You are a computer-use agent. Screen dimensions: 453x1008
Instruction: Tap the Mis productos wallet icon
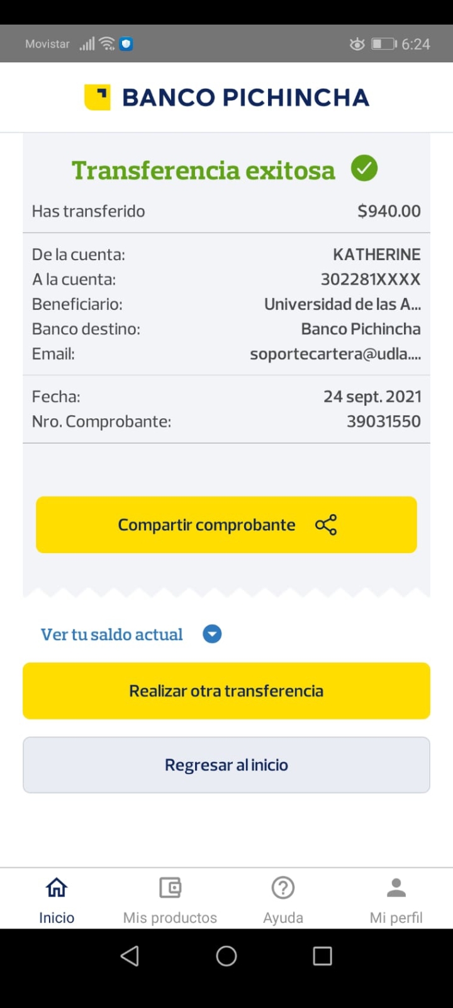(x=170, y=888)
